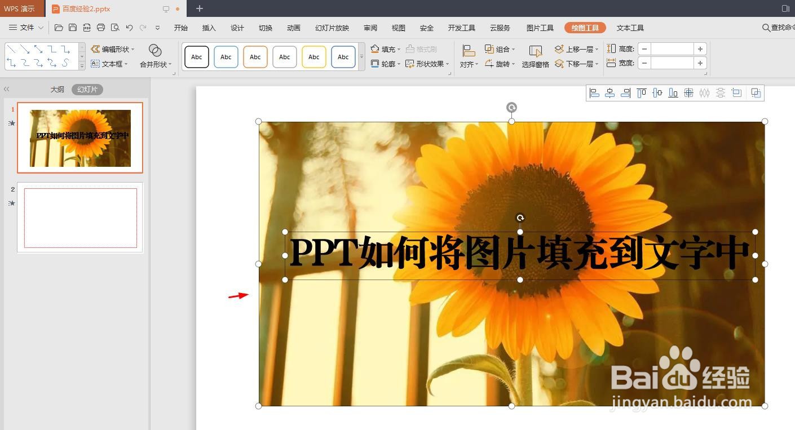The image size is (795, 430).
Task: Increase shape height with the plus button
Action: tap(699, 48)
